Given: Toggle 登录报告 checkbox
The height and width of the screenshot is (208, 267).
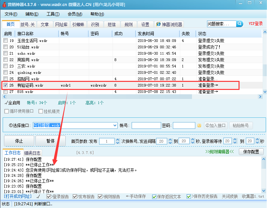Looking at the screenshot, I should click(49, 197).
